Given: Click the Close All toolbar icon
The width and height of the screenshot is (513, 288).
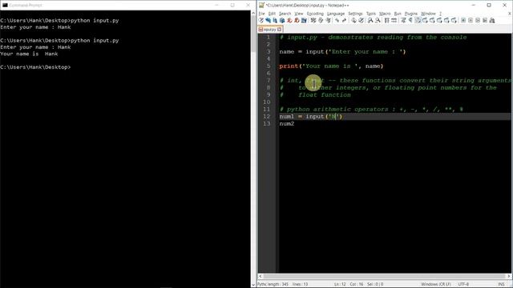Looking at the screenshot, I should [297, 20].
